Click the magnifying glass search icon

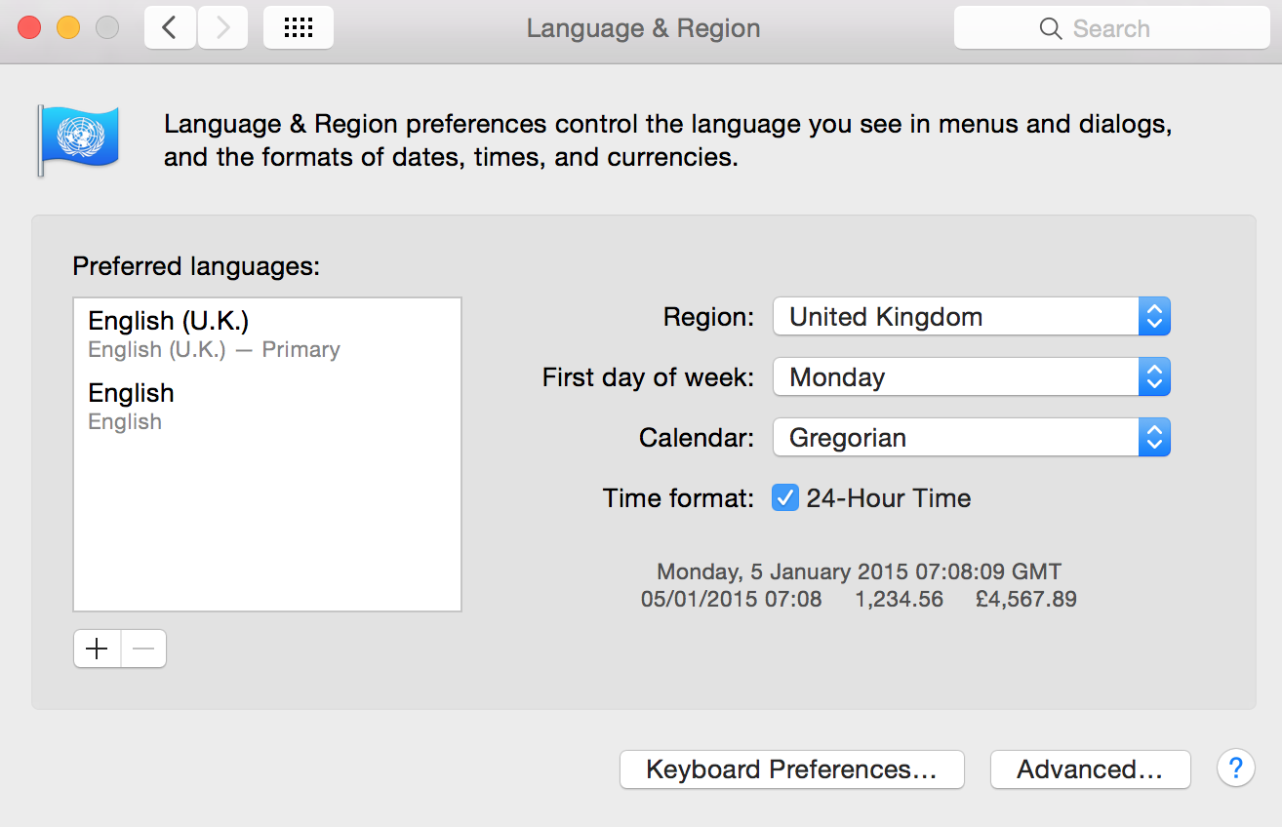pos(1050,29)
